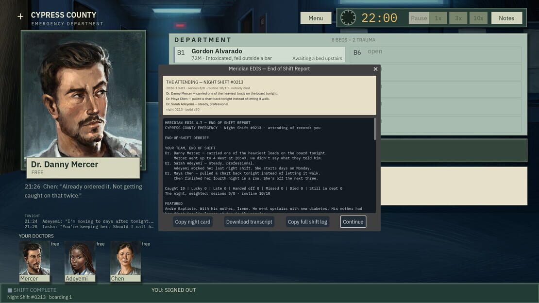
Task: Pause the game clock
Action: coord(419,18)
